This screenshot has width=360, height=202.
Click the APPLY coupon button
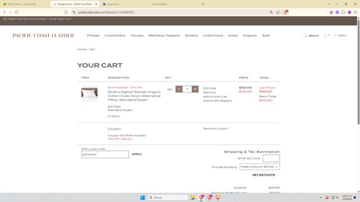click(137, 154)
